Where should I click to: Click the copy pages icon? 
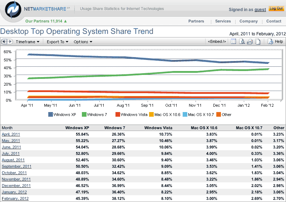point(258,42)
